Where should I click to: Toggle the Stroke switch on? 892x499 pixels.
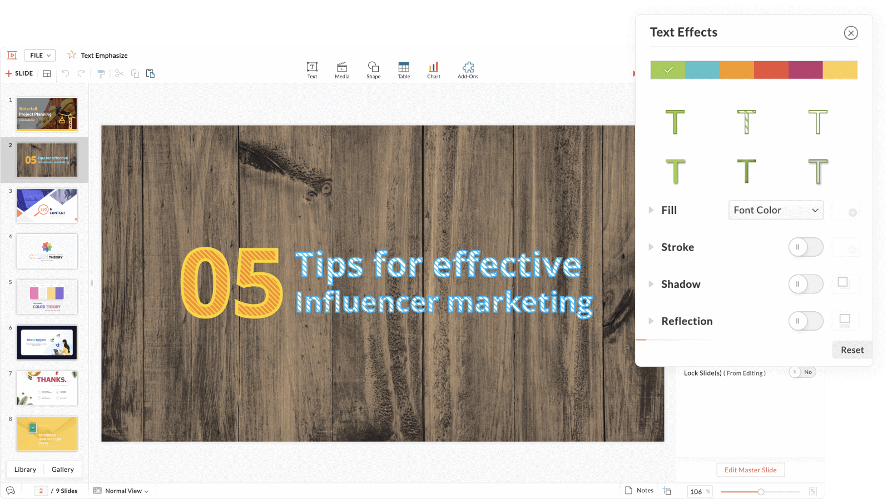click(x=805, y=247)
